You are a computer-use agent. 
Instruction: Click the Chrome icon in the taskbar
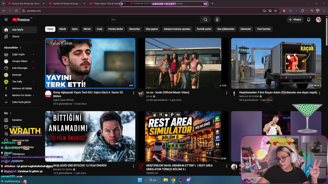click(x=173, y=180)
